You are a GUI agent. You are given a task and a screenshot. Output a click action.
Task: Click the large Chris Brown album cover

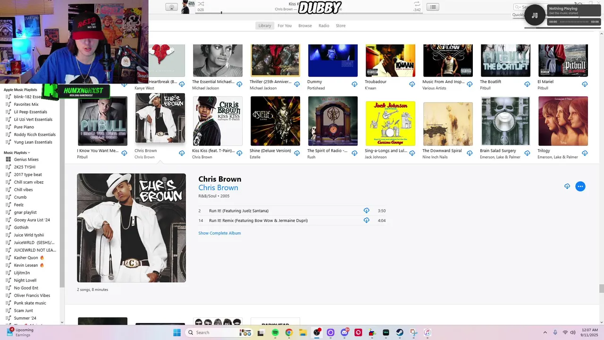point(131,228)
